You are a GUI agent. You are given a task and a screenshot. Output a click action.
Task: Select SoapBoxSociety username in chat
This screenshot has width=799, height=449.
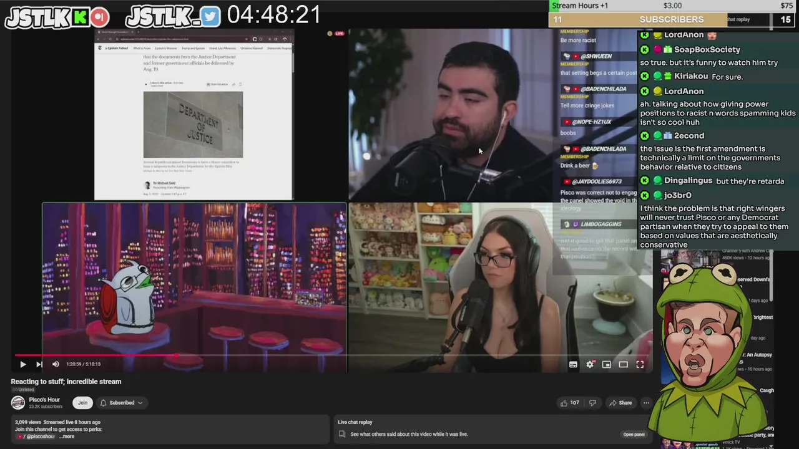tap(707, 49)
